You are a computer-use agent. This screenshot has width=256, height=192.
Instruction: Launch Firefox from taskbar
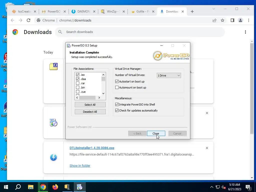pyautogui.click(x=55, y=187)
